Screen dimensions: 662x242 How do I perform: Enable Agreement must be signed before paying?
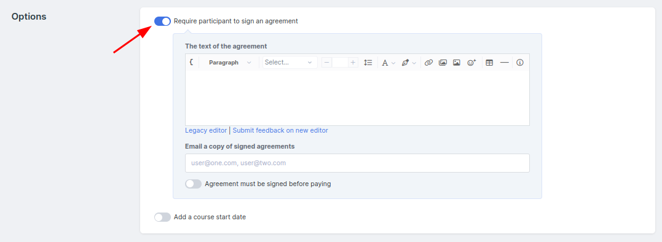click(x=194, y=184)
